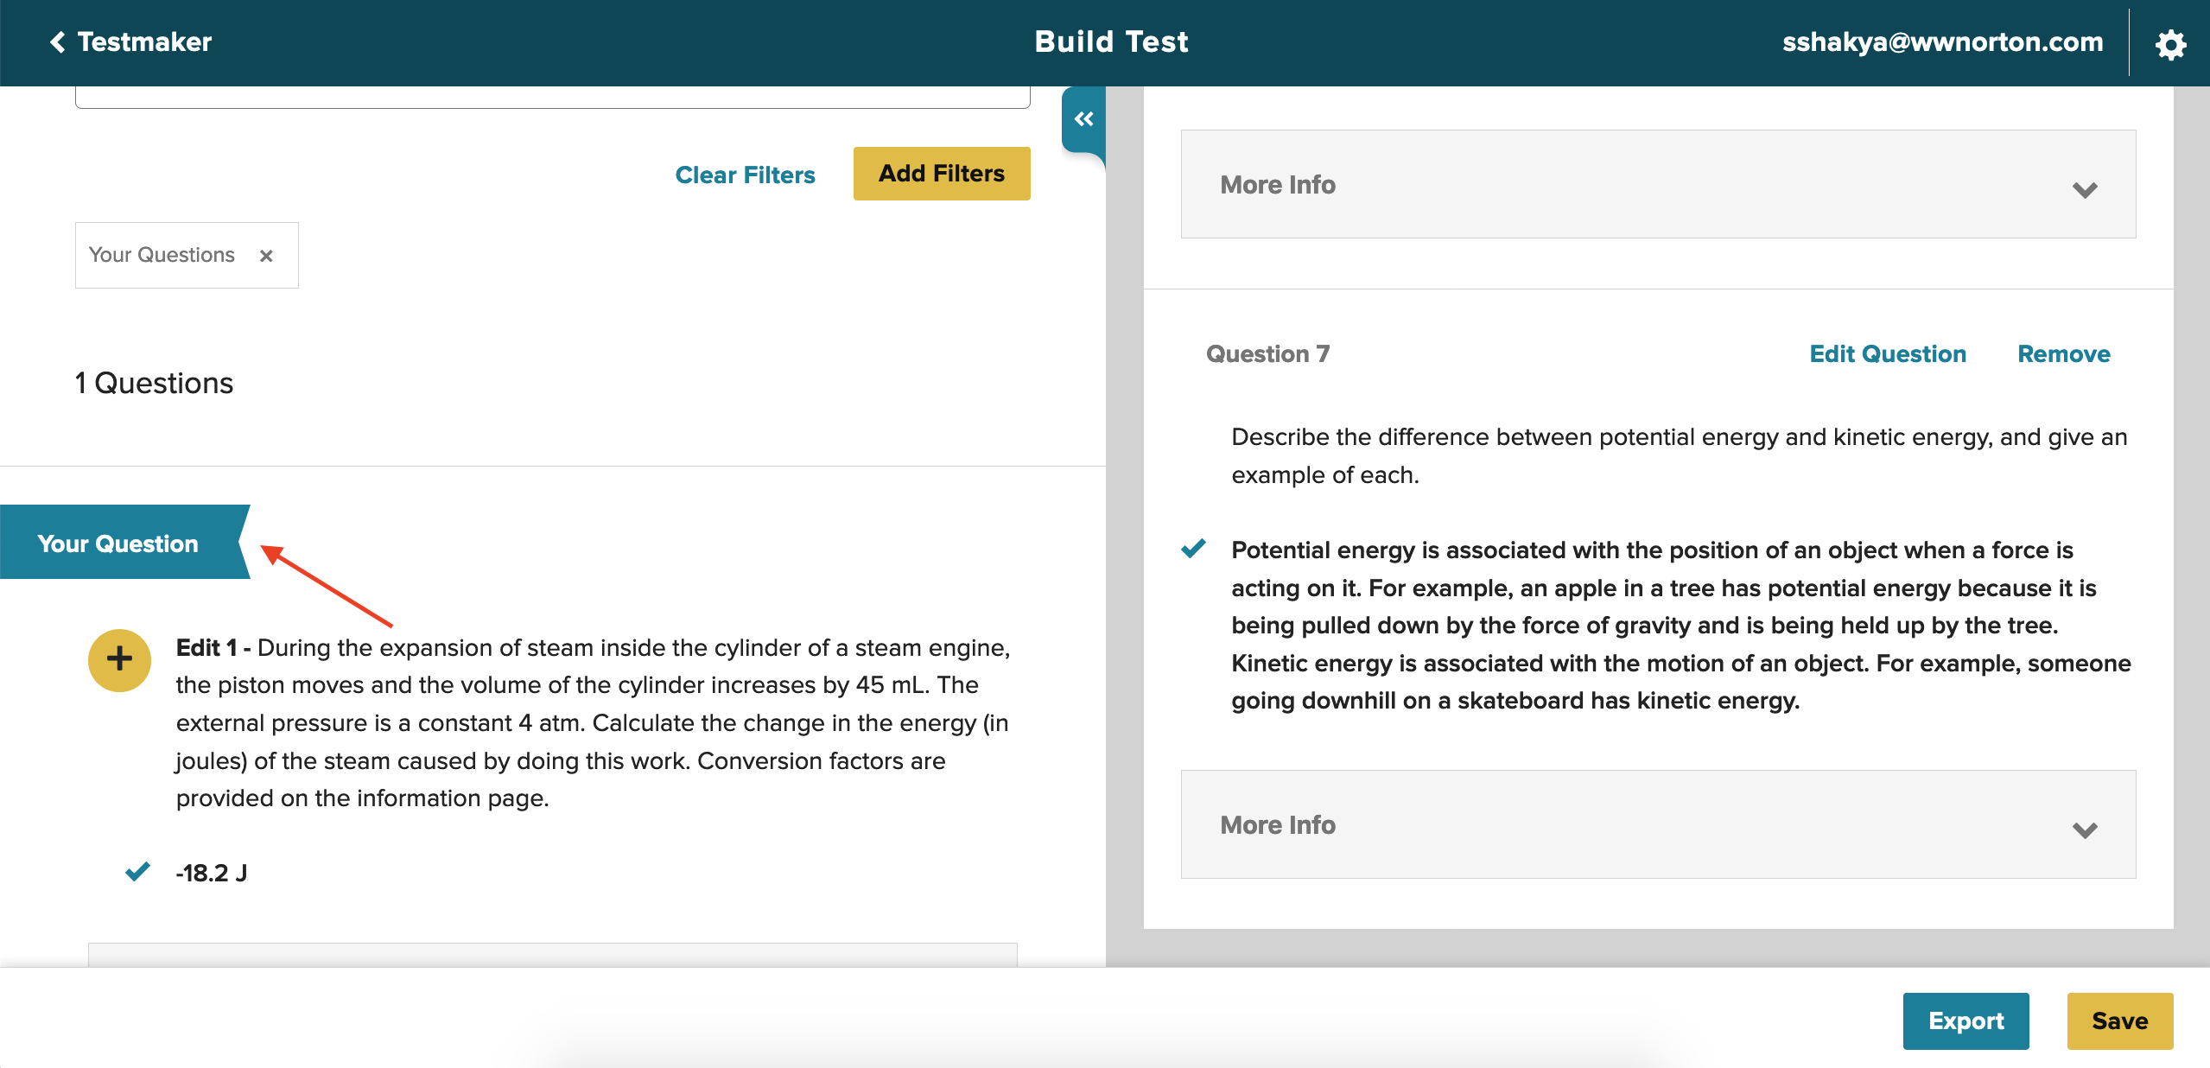Click chevron arrow on lower More Info
This screenshot has height=1068, width=2210.
(2084, 830)
